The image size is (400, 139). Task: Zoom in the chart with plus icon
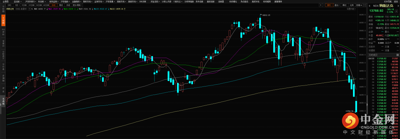[321, 5]
